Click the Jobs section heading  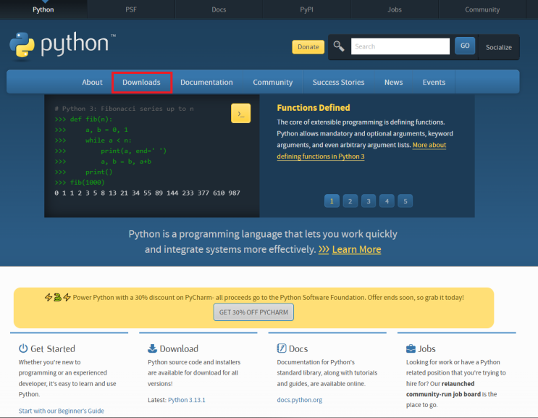(x=426, y=348)
